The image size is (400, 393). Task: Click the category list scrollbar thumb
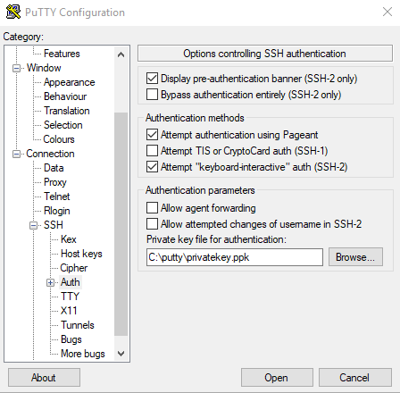(x=121, y=224)
